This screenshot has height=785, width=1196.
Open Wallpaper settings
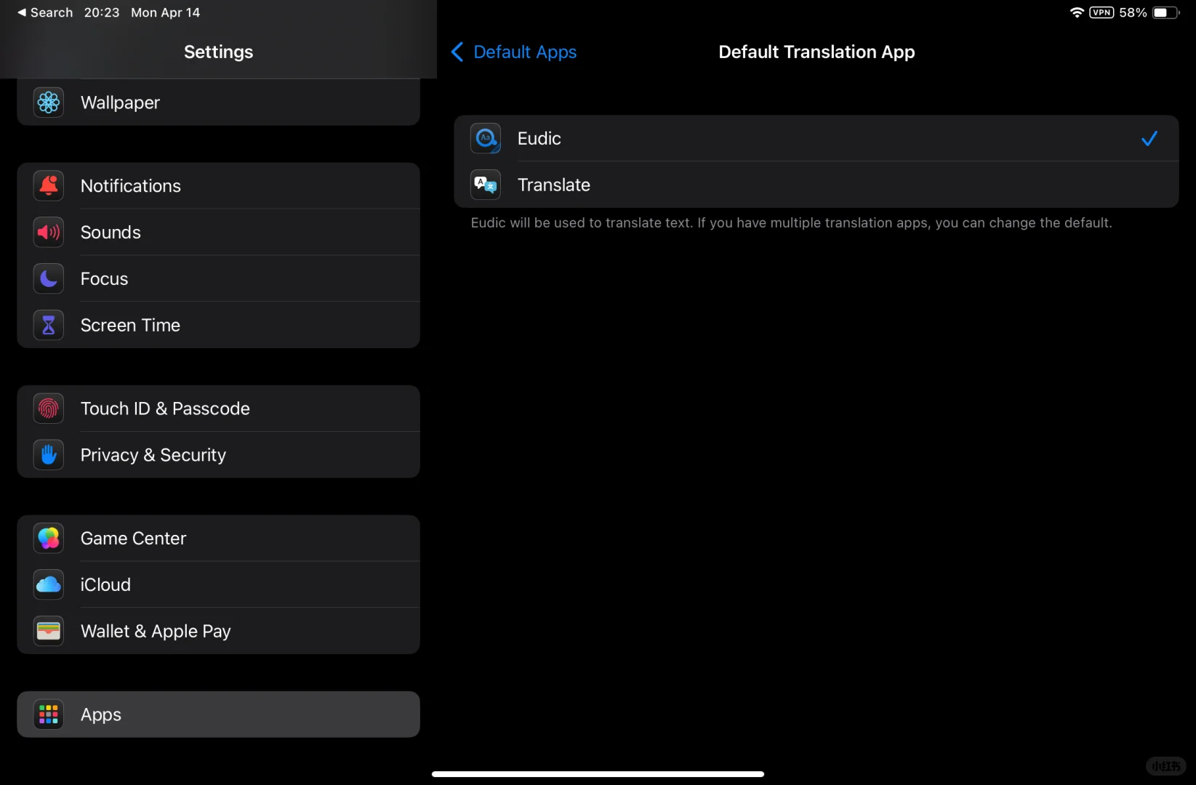coord(218,102)
